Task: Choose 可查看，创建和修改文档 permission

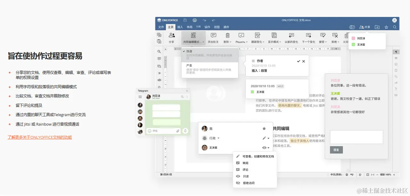Action: click(x=255, y=156)
